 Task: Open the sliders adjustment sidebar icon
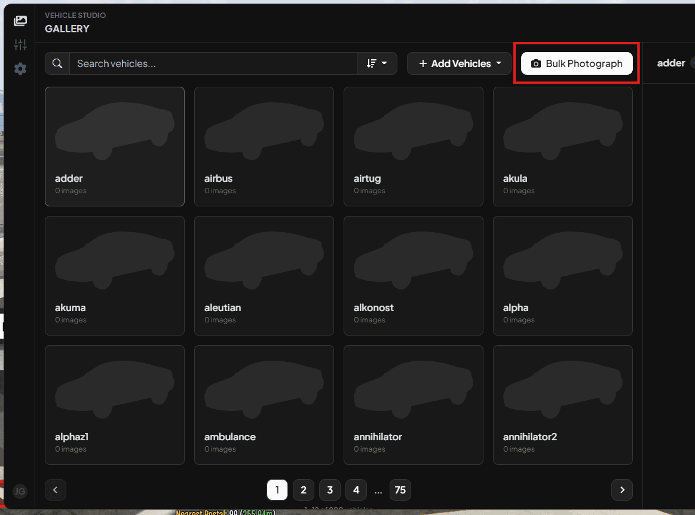tap(20, 45)
